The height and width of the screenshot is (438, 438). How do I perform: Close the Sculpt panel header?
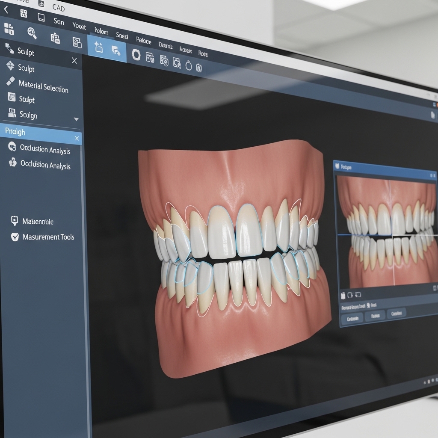click(74, 61)
